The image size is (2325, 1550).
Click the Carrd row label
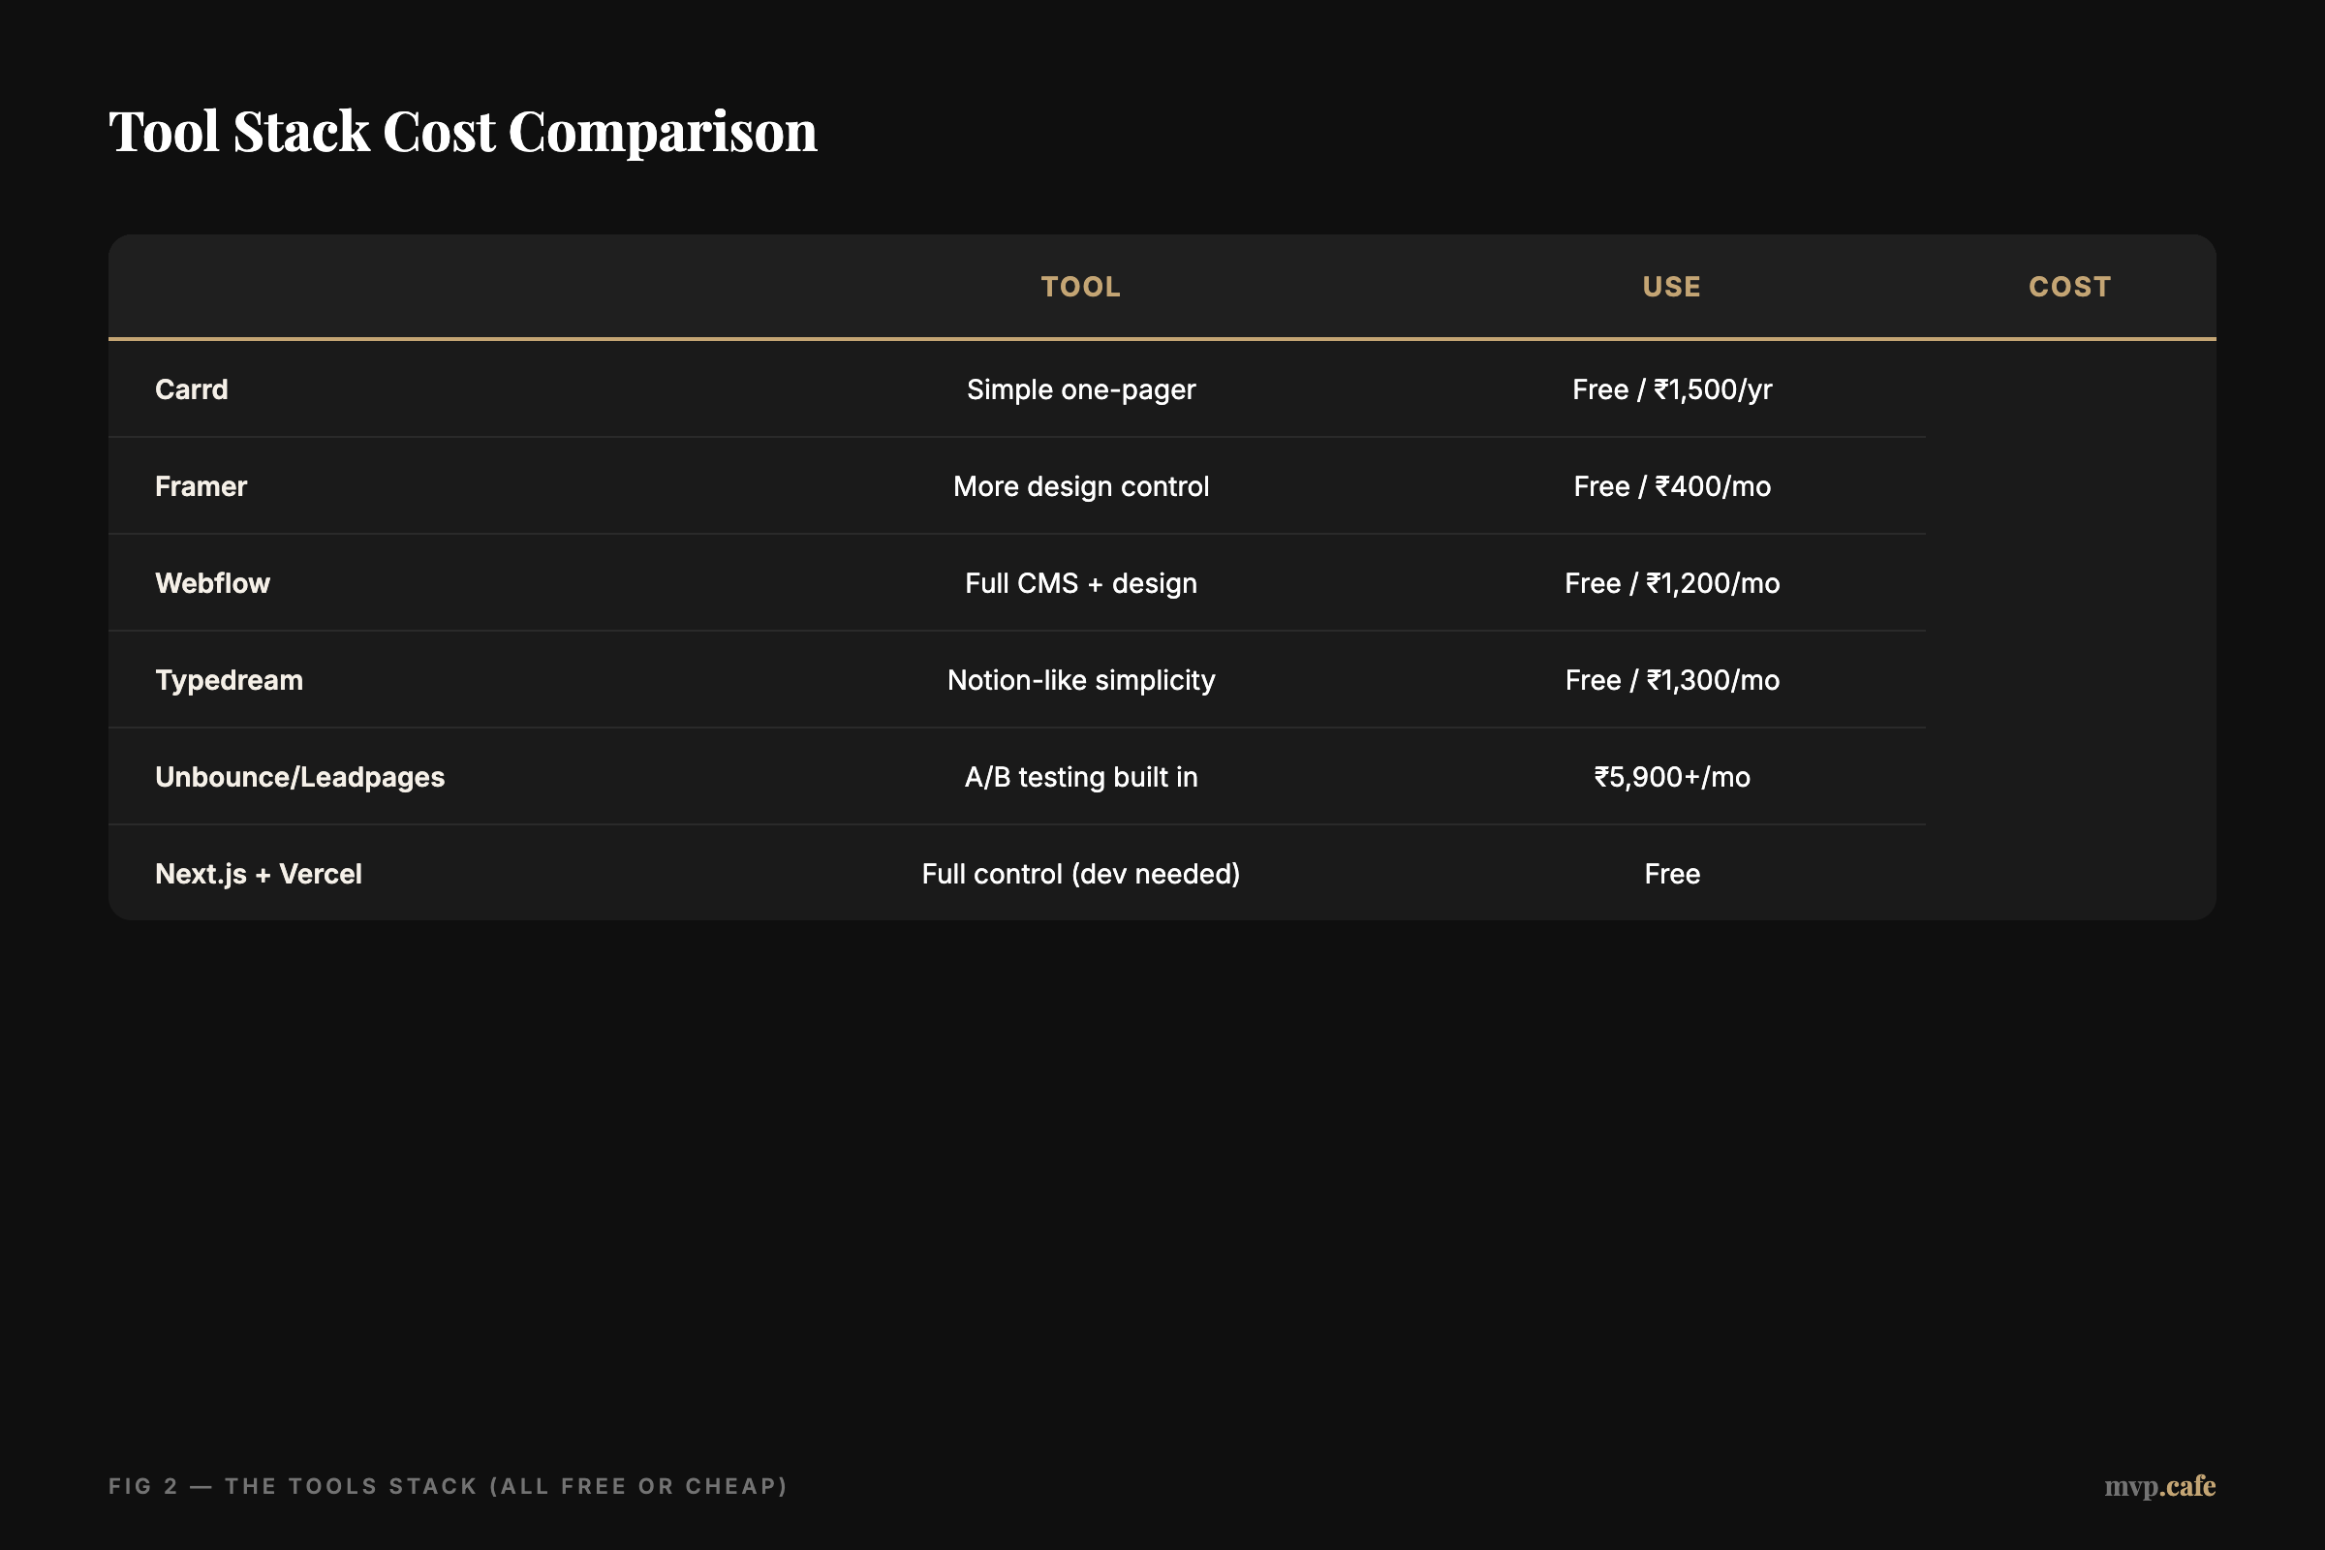pos(191,388)
